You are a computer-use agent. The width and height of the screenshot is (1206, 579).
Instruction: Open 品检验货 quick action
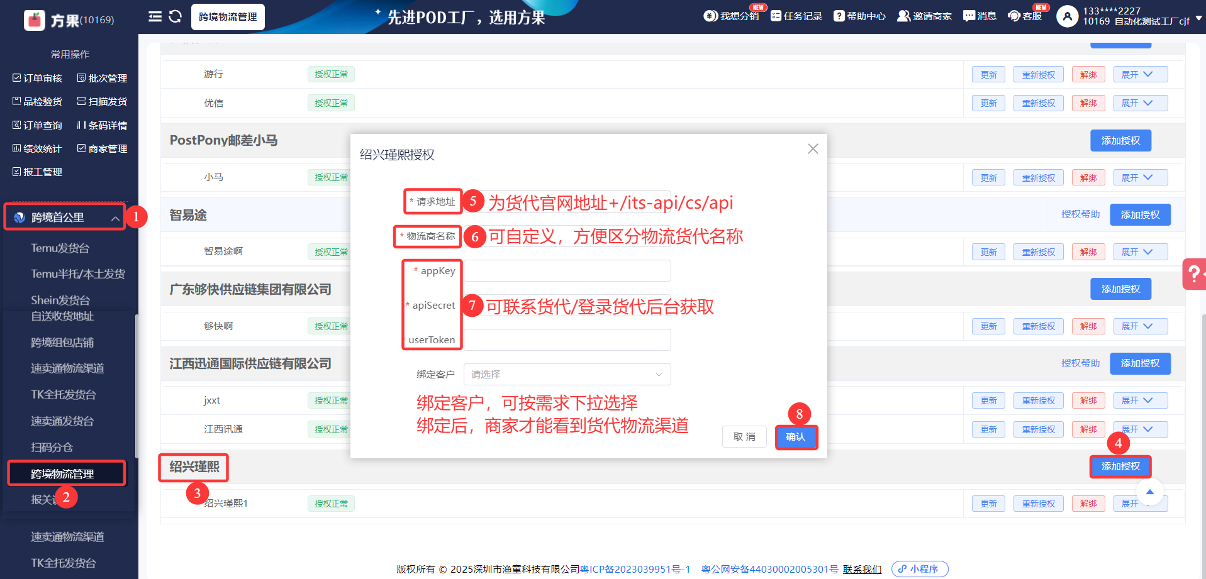pyautogui.click(x=37, y=101)
